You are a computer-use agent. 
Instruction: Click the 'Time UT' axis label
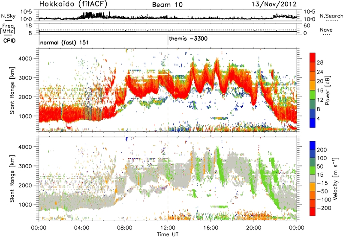point(168,234)
